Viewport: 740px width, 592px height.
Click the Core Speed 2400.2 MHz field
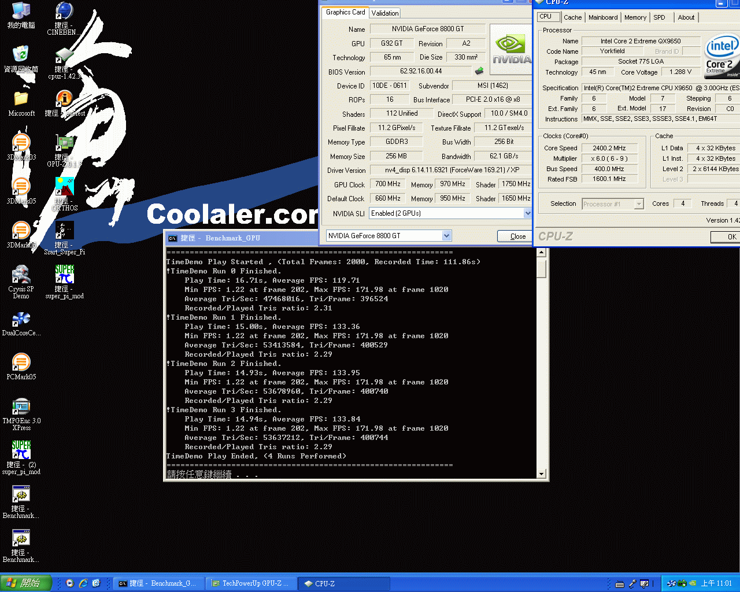[609, 148]
